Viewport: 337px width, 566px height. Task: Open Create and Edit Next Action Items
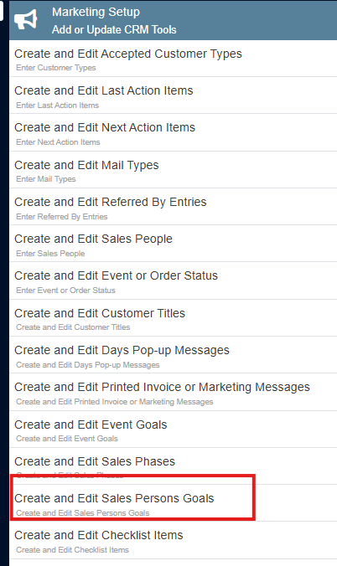pyautogui.click(x=173, y=132)
